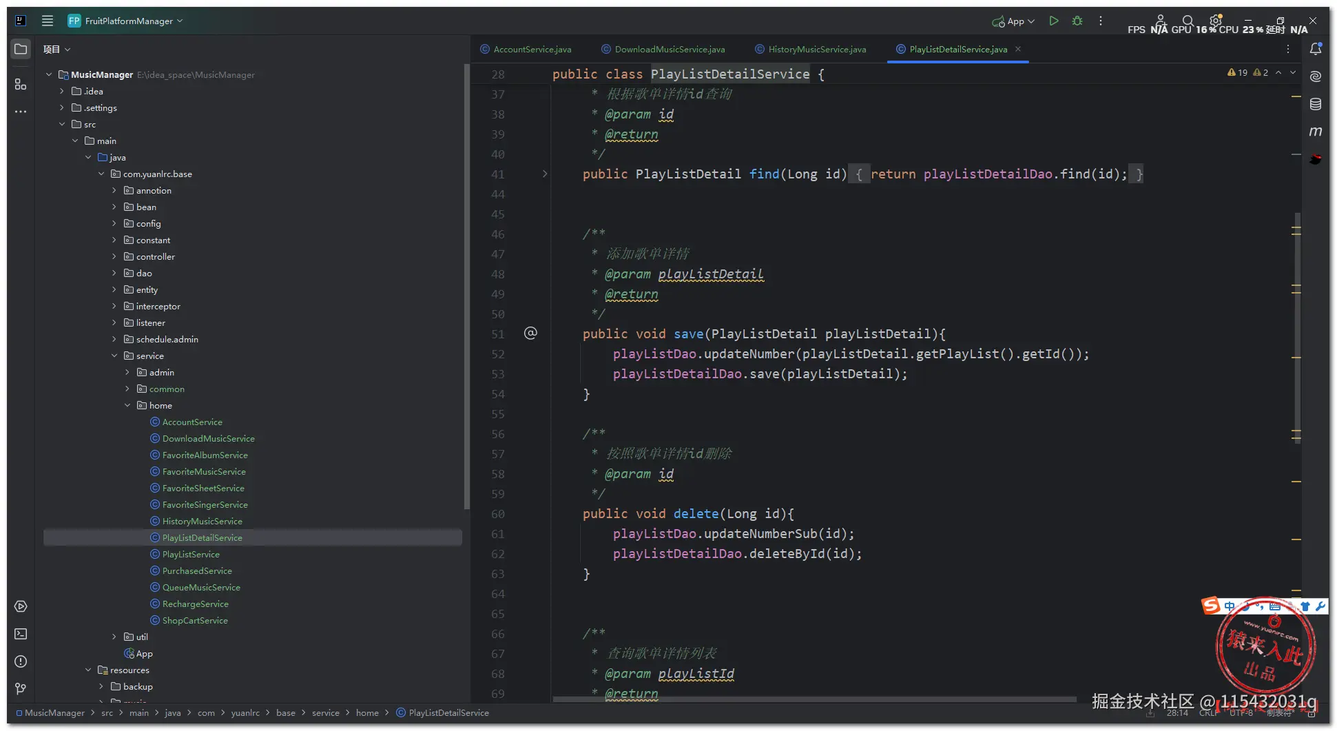The height and width of the screenshot is (731, 1337).
Task: Click the save method name on line 51
Action: [688, 334]
